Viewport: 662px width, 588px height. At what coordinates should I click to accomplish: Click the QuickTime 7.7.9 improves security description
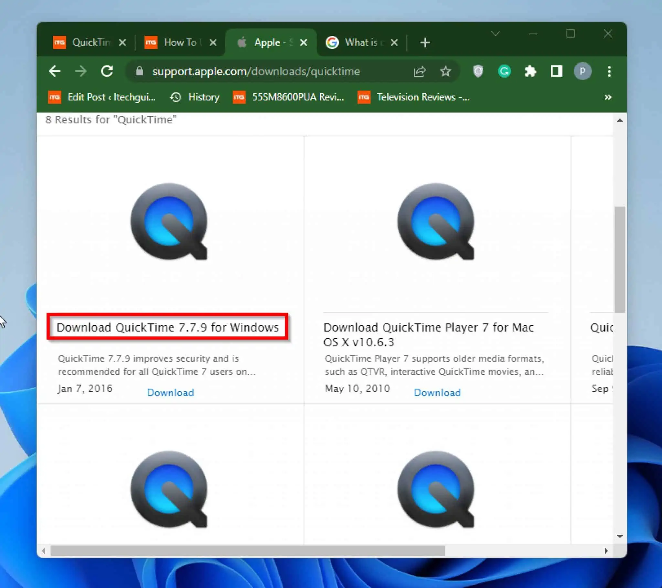[157, 365]
